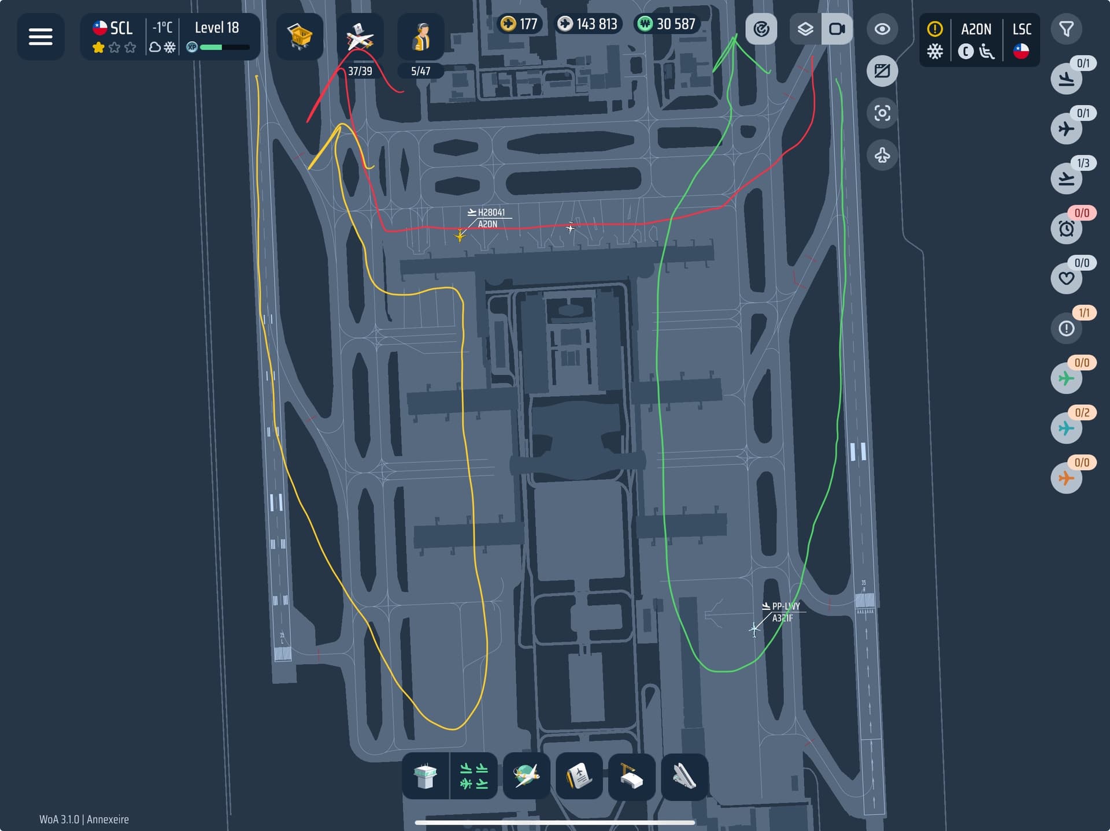Screen dimensions: 1110x831
Task: Toggle the eye visibility button
Action: (882, 29)
